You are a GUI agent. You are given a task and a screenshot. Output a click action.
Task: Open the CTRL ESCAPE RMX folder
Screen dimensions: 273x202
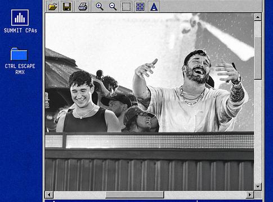point(19,54)
